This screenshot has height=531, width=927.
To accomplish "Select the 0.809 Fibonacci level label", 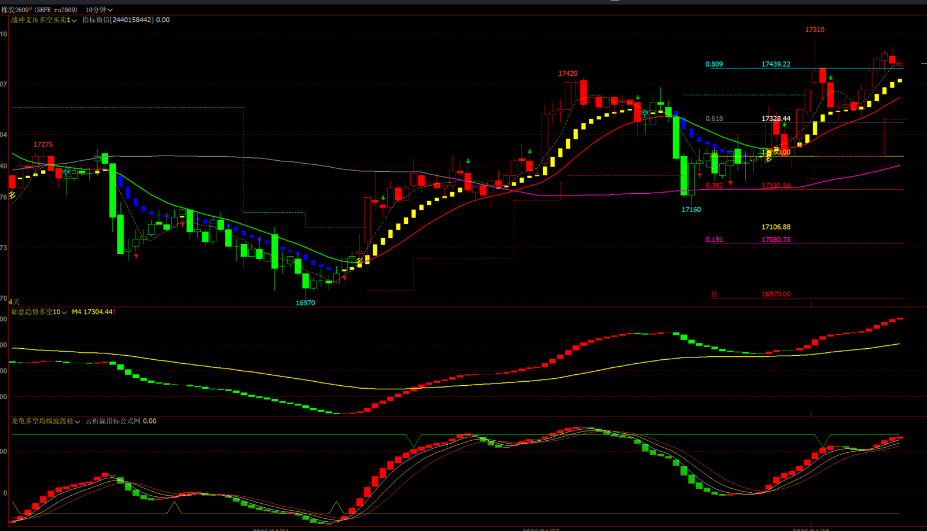I will point(714,64).
